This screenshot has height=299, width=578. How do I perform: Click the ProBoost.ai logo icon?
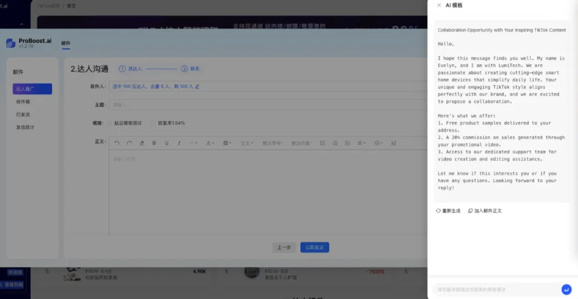tap(11, 43)
